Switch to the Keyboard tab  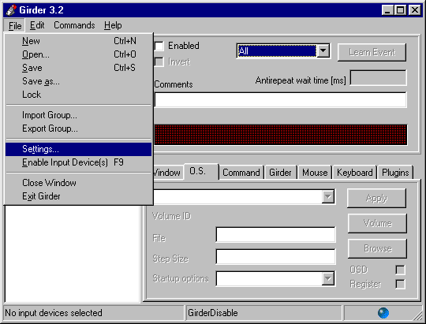pos(355,173)
